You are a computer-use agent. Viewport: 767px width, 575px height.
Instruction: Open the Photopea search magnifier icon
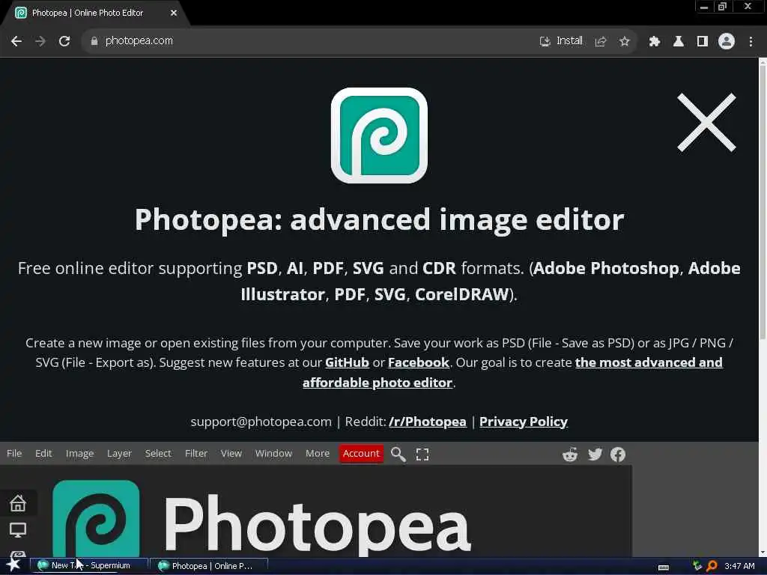coord(398,454)
